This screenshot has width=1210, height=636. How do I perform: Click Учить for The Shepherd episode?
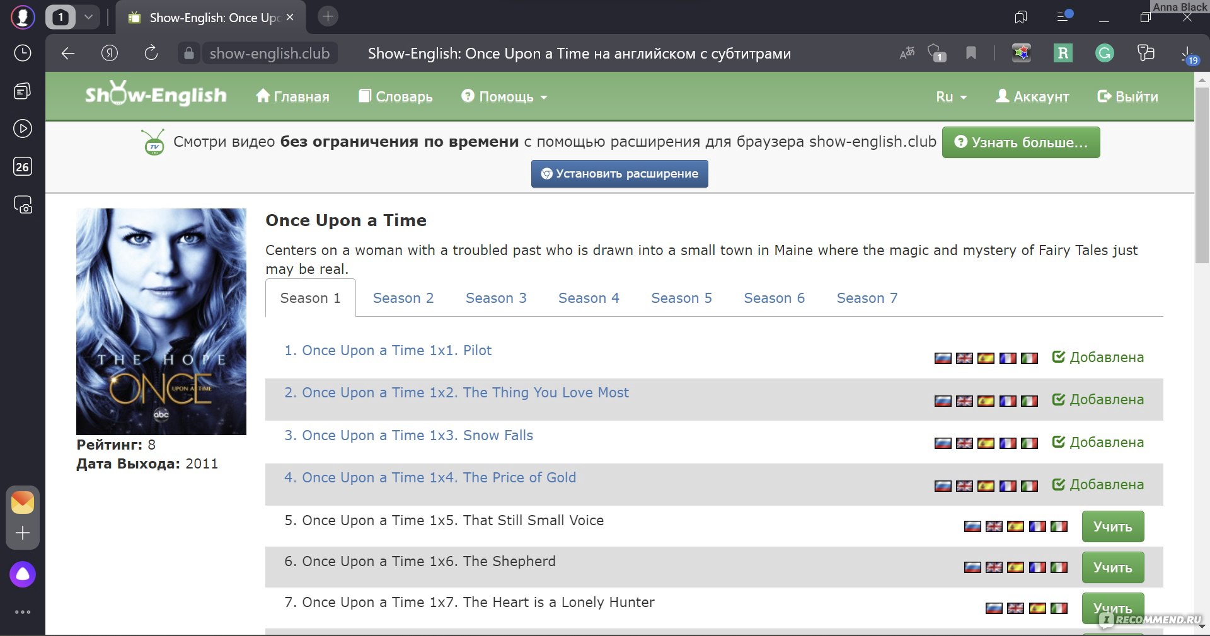1113,567
